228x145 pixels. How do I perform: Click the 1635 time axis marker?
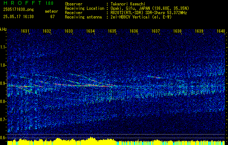(112, 31)
